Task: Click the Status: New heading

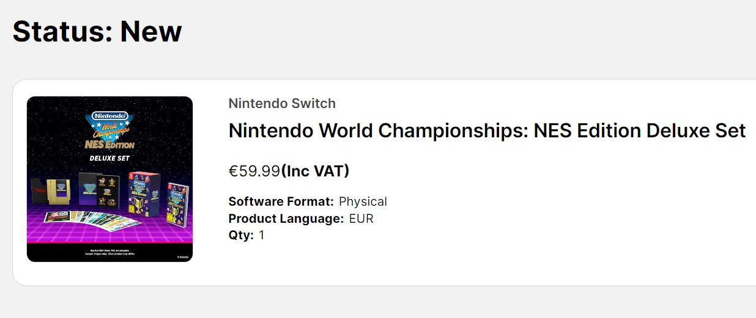Action: [x=97, y=31]
